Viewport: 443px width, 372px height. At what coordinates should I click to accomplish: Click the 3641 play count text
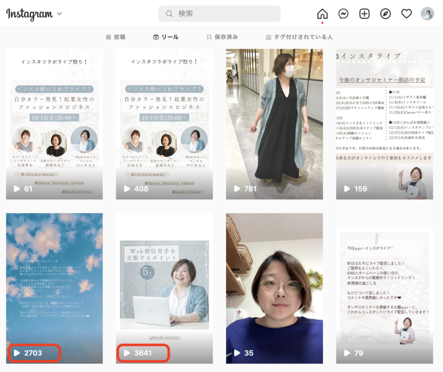pyautogui.click(x=143, y=353)
